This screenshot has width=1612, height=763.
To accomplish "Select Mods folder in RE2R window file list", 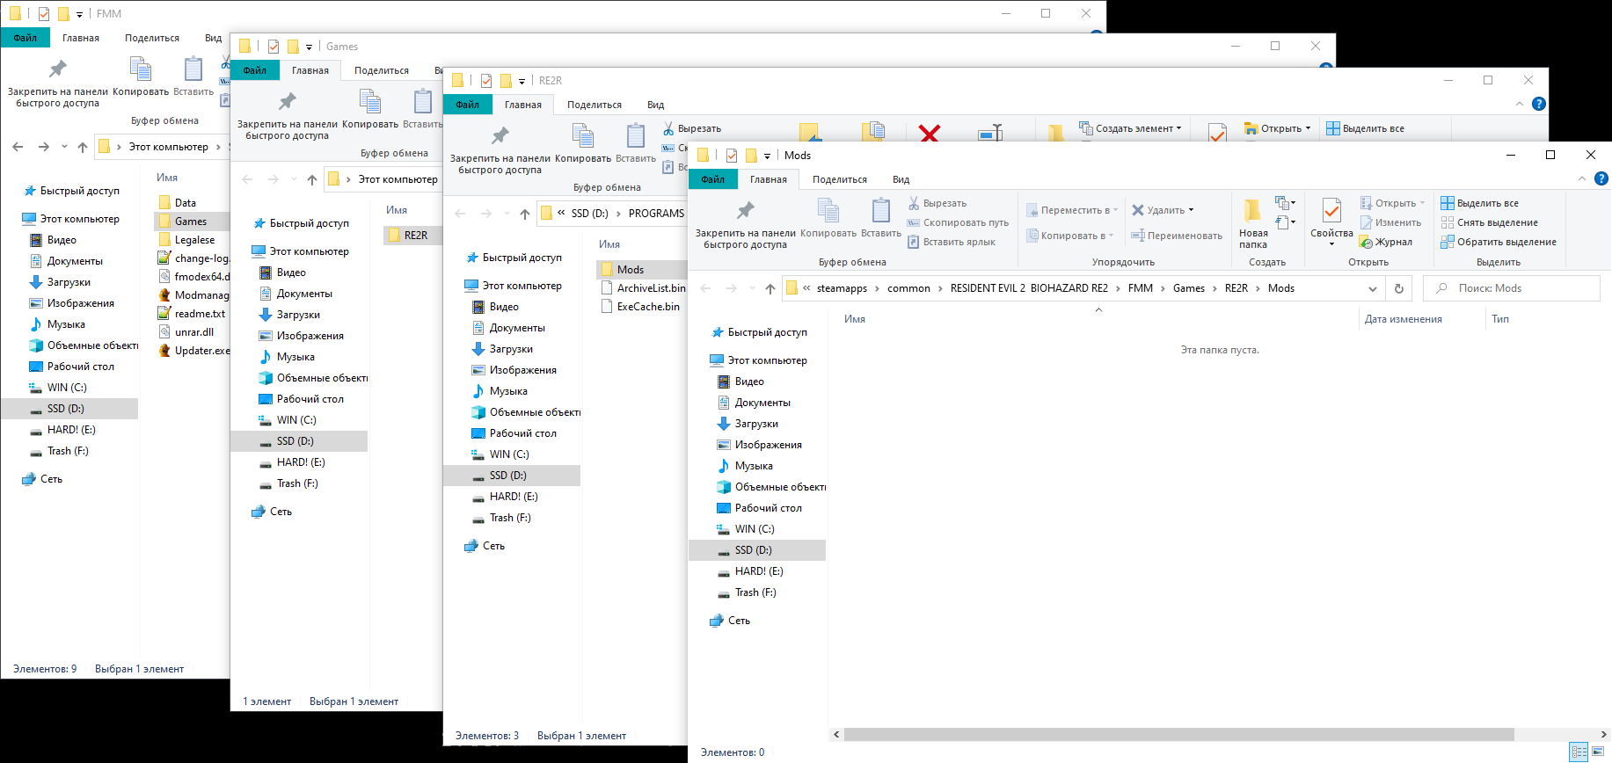I will pyautogui.click(x=631, y=270).
